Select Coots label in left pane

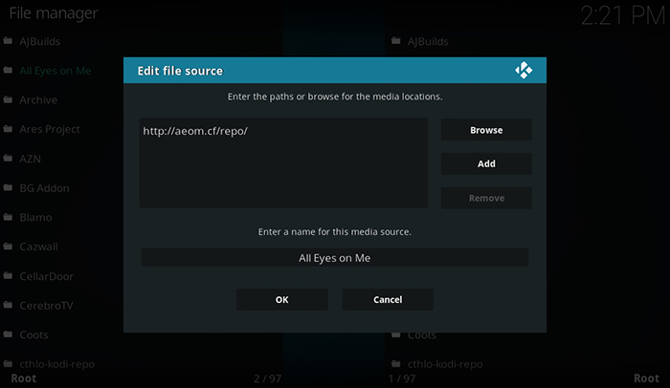pos(33,335)
